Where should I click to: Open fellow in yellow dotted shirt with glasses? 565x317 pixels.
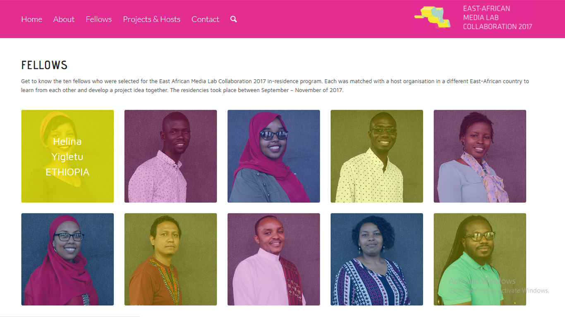tap(377, 156)
